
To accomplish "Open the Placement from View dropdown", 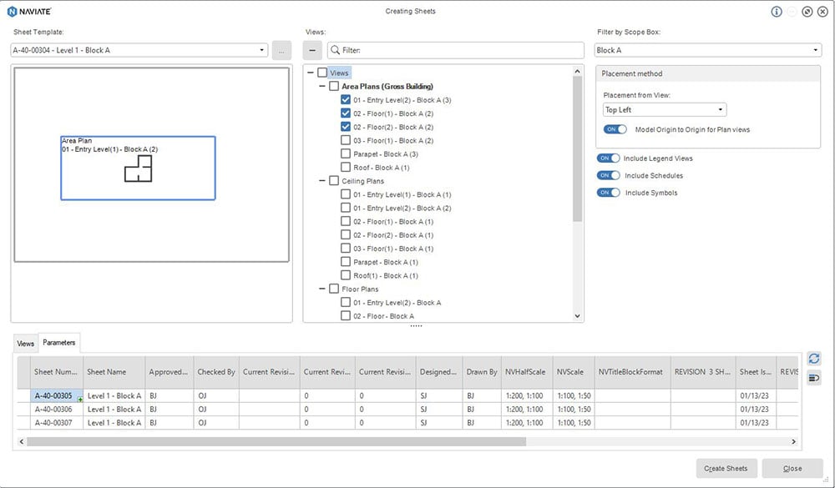I will coord(664,109).
